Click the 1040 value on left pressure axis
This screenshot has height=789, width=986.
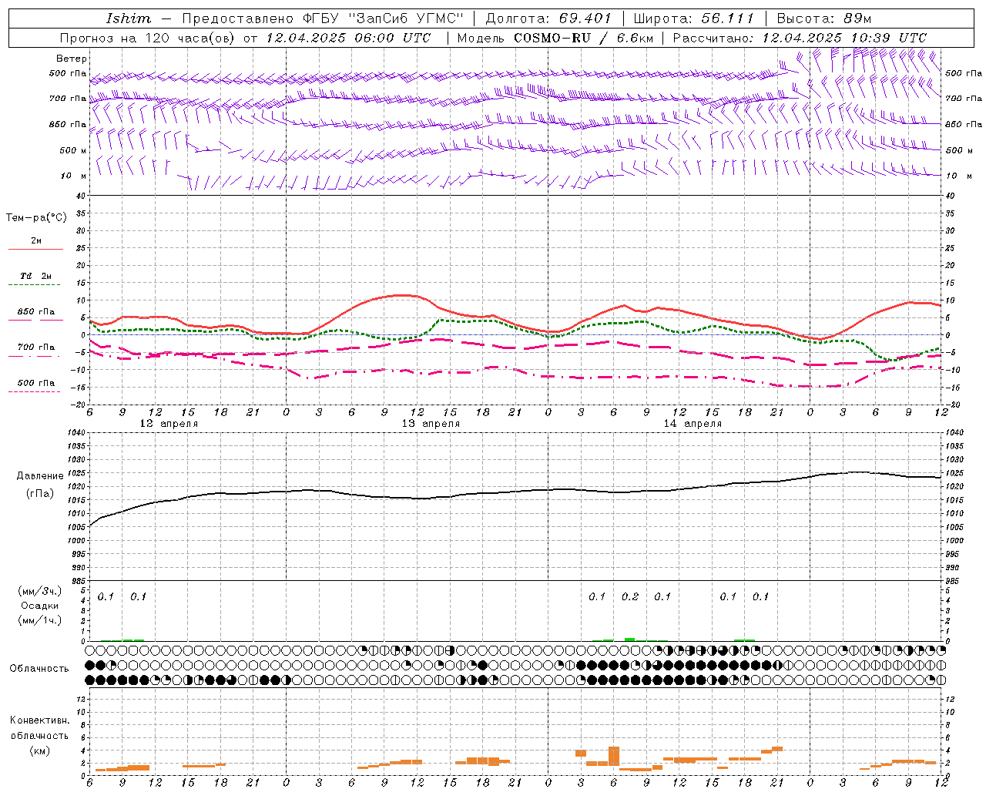click(77, 433)
